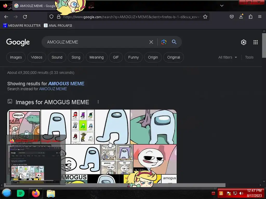266x199 pixels.
Task: Open Action Center flag tray icon
Action: [x=229, y=193]
